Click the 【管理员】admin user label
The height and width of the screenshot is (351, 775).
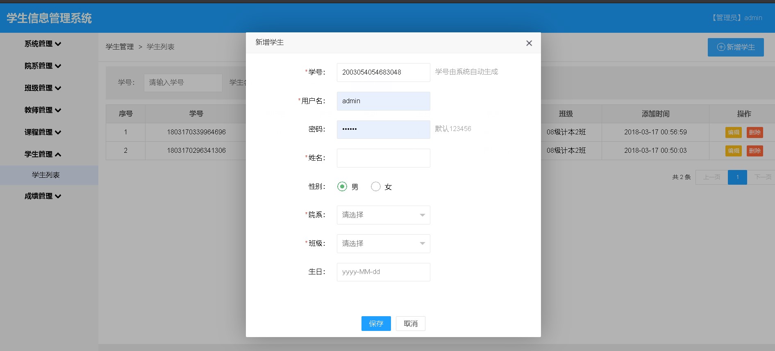pos(736,18)
